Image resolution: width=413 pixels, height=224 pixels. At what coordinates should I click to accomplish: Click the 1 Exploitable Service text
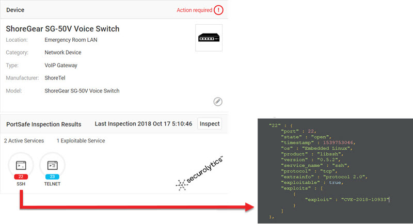[x=81, y=141]
